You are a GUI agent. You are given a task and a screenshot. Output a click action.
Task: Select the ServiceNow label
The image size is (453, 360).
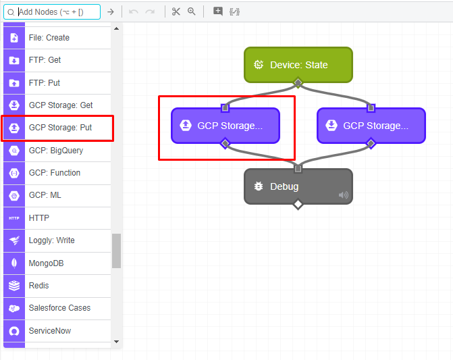[50, 331]
